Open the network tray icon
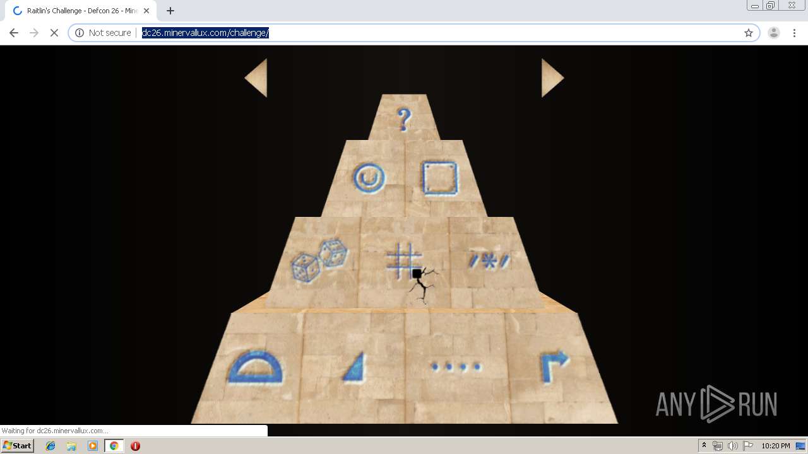The height and width of the screenshot is (454, 808). [x=718, y=446]
